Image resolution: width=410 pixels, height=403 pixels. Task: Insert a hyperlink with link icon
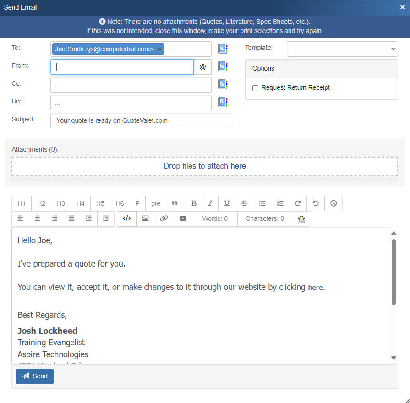point(164,218)
